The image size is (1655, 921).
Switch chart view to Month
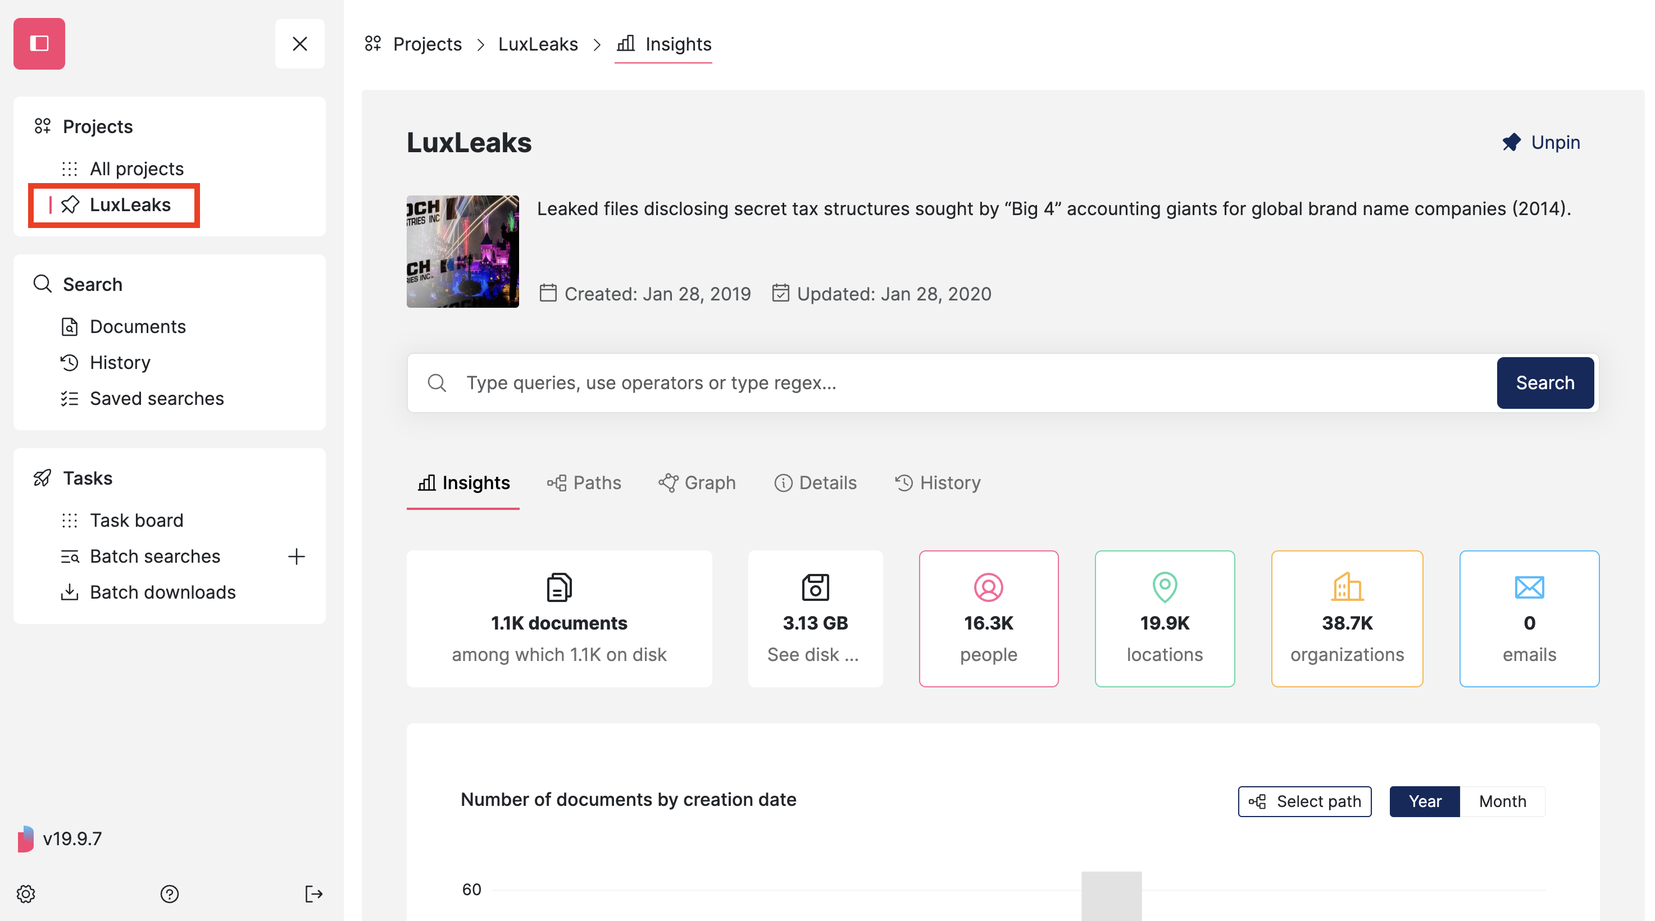click(x=1502, y=801)
